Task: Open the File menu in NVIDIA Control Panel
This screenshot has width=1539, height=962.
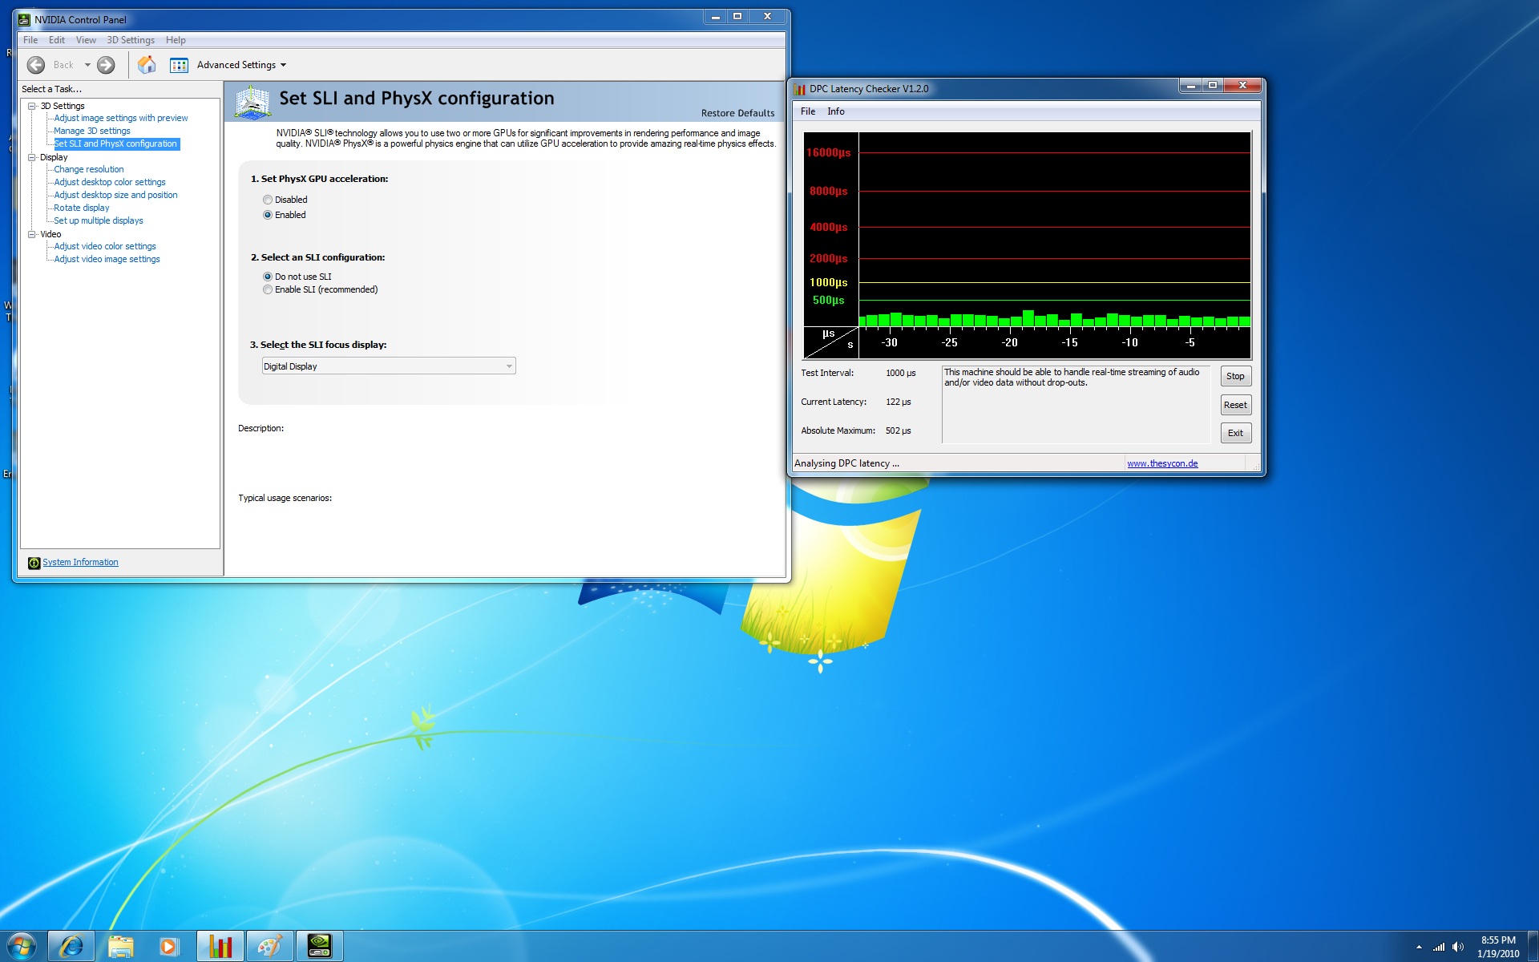Action: [30, 40]
